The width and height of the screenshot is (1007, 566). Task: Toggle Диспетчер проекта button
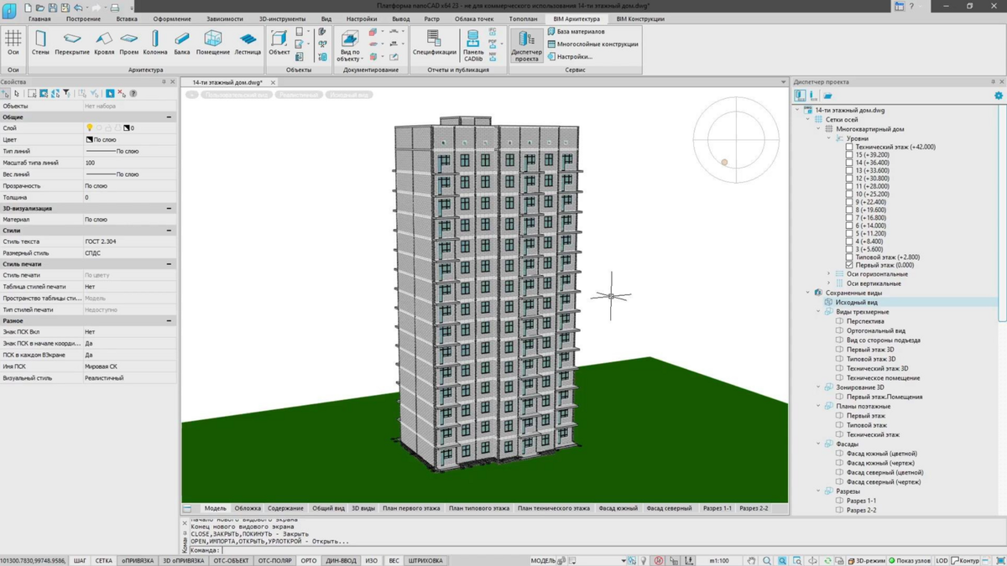point(526,45)
